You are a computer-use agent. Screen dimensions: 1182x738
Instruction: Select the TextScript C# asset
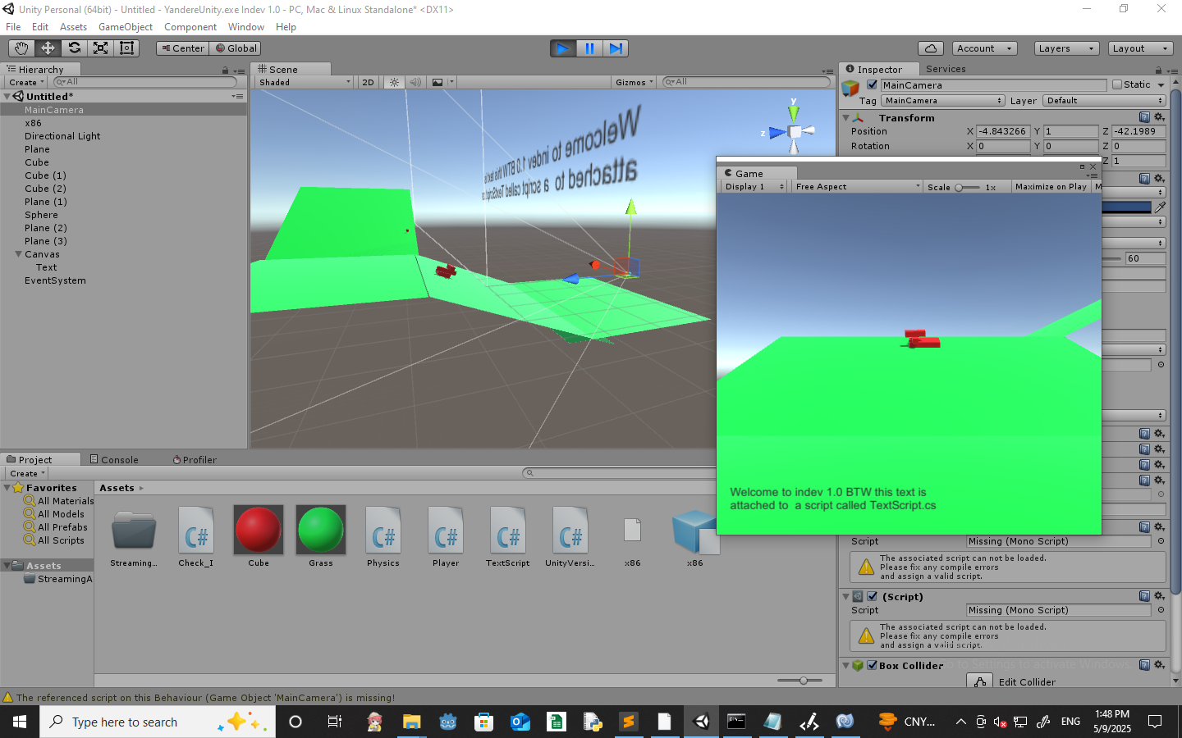(508, 536)
